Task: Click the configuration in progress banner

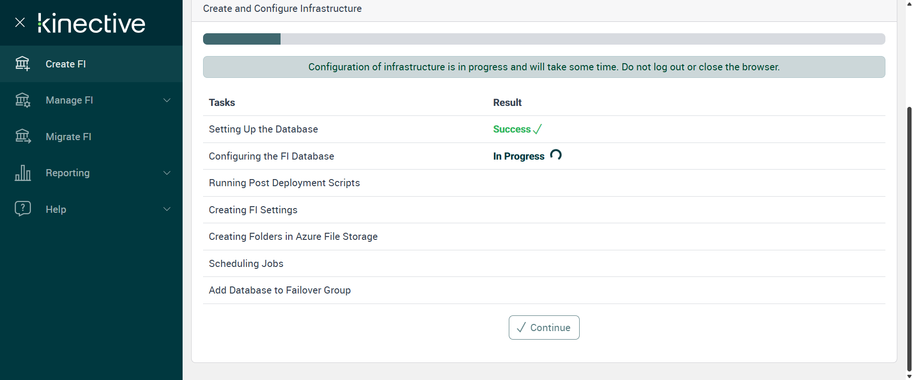Action: 544,67
